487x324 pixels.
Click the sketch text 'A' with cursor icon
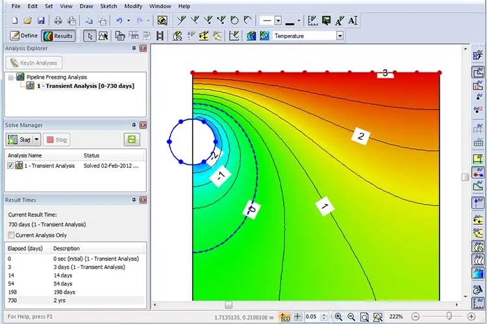pos(353,21)
